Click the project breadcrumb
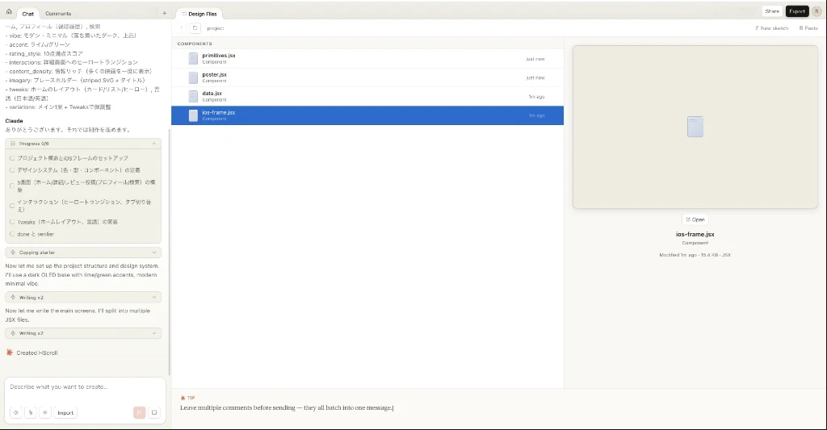The height and width of the screenshot is (430, 827). [x=215, y=28]
